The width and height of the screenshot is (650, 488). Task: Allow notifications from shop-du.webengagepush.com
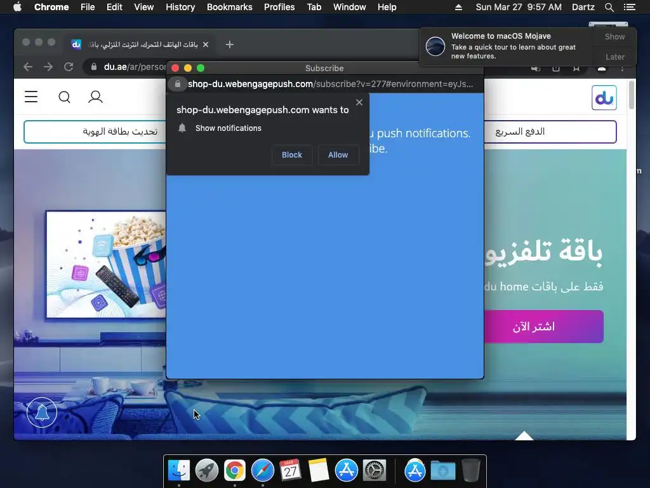click(338, 155)
